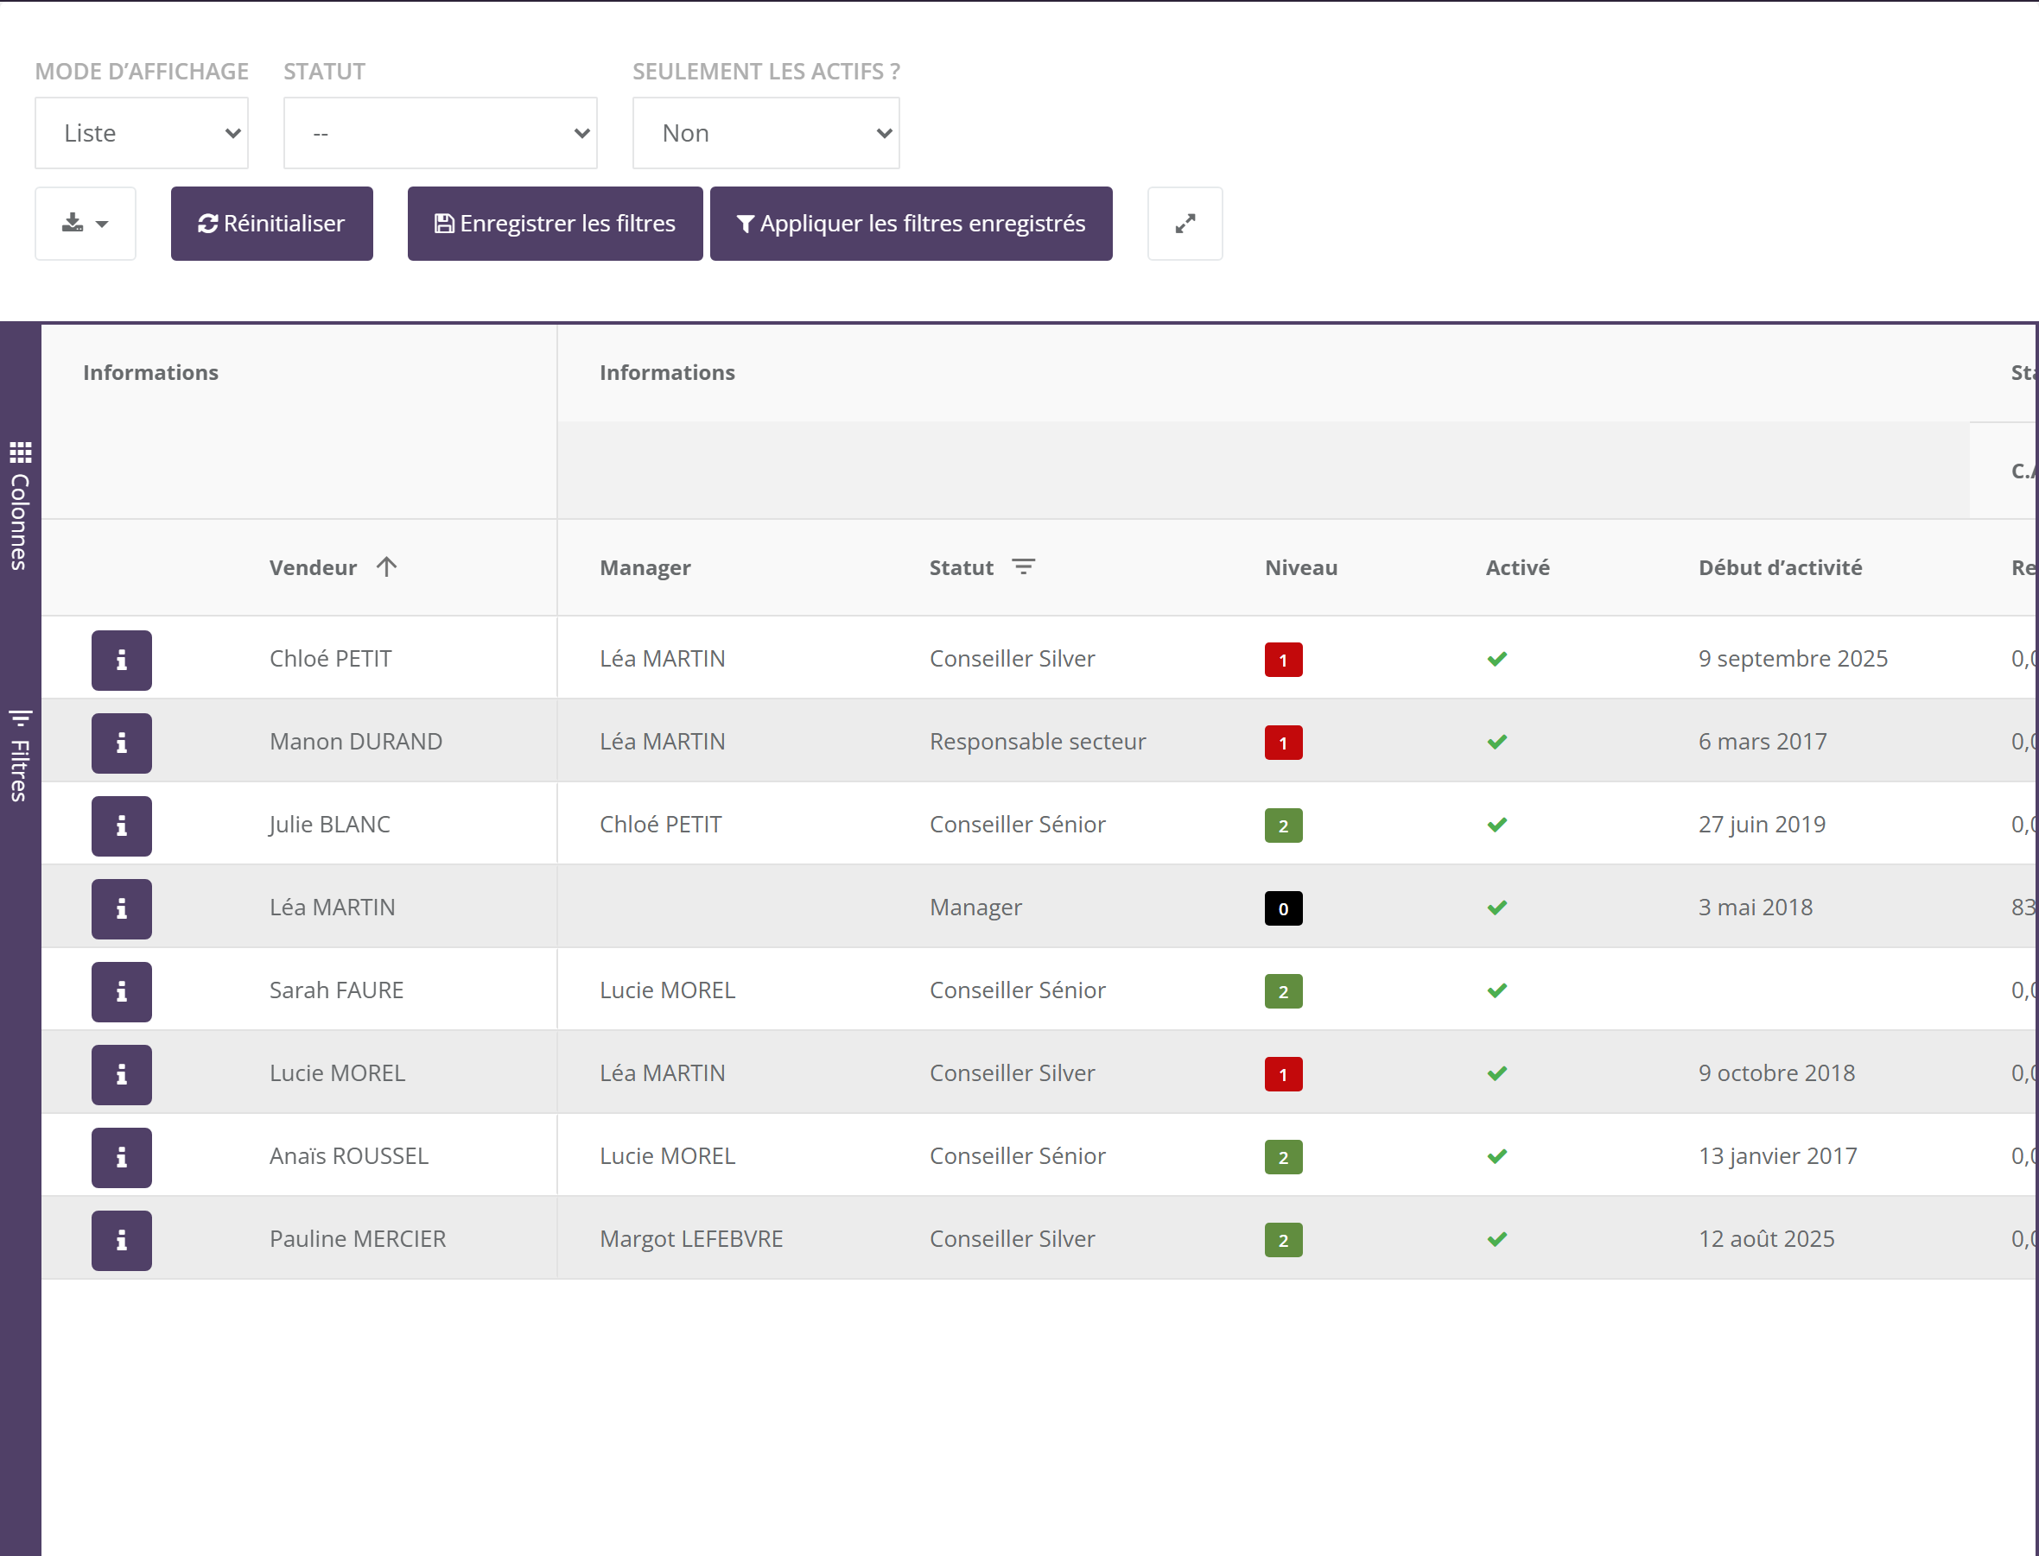Image resolution: width=2039 pixels, height=1556 pixels.
Task: Click green level 2 badge for Pauline MERCIER
Action: [x=1284, y=1240]
